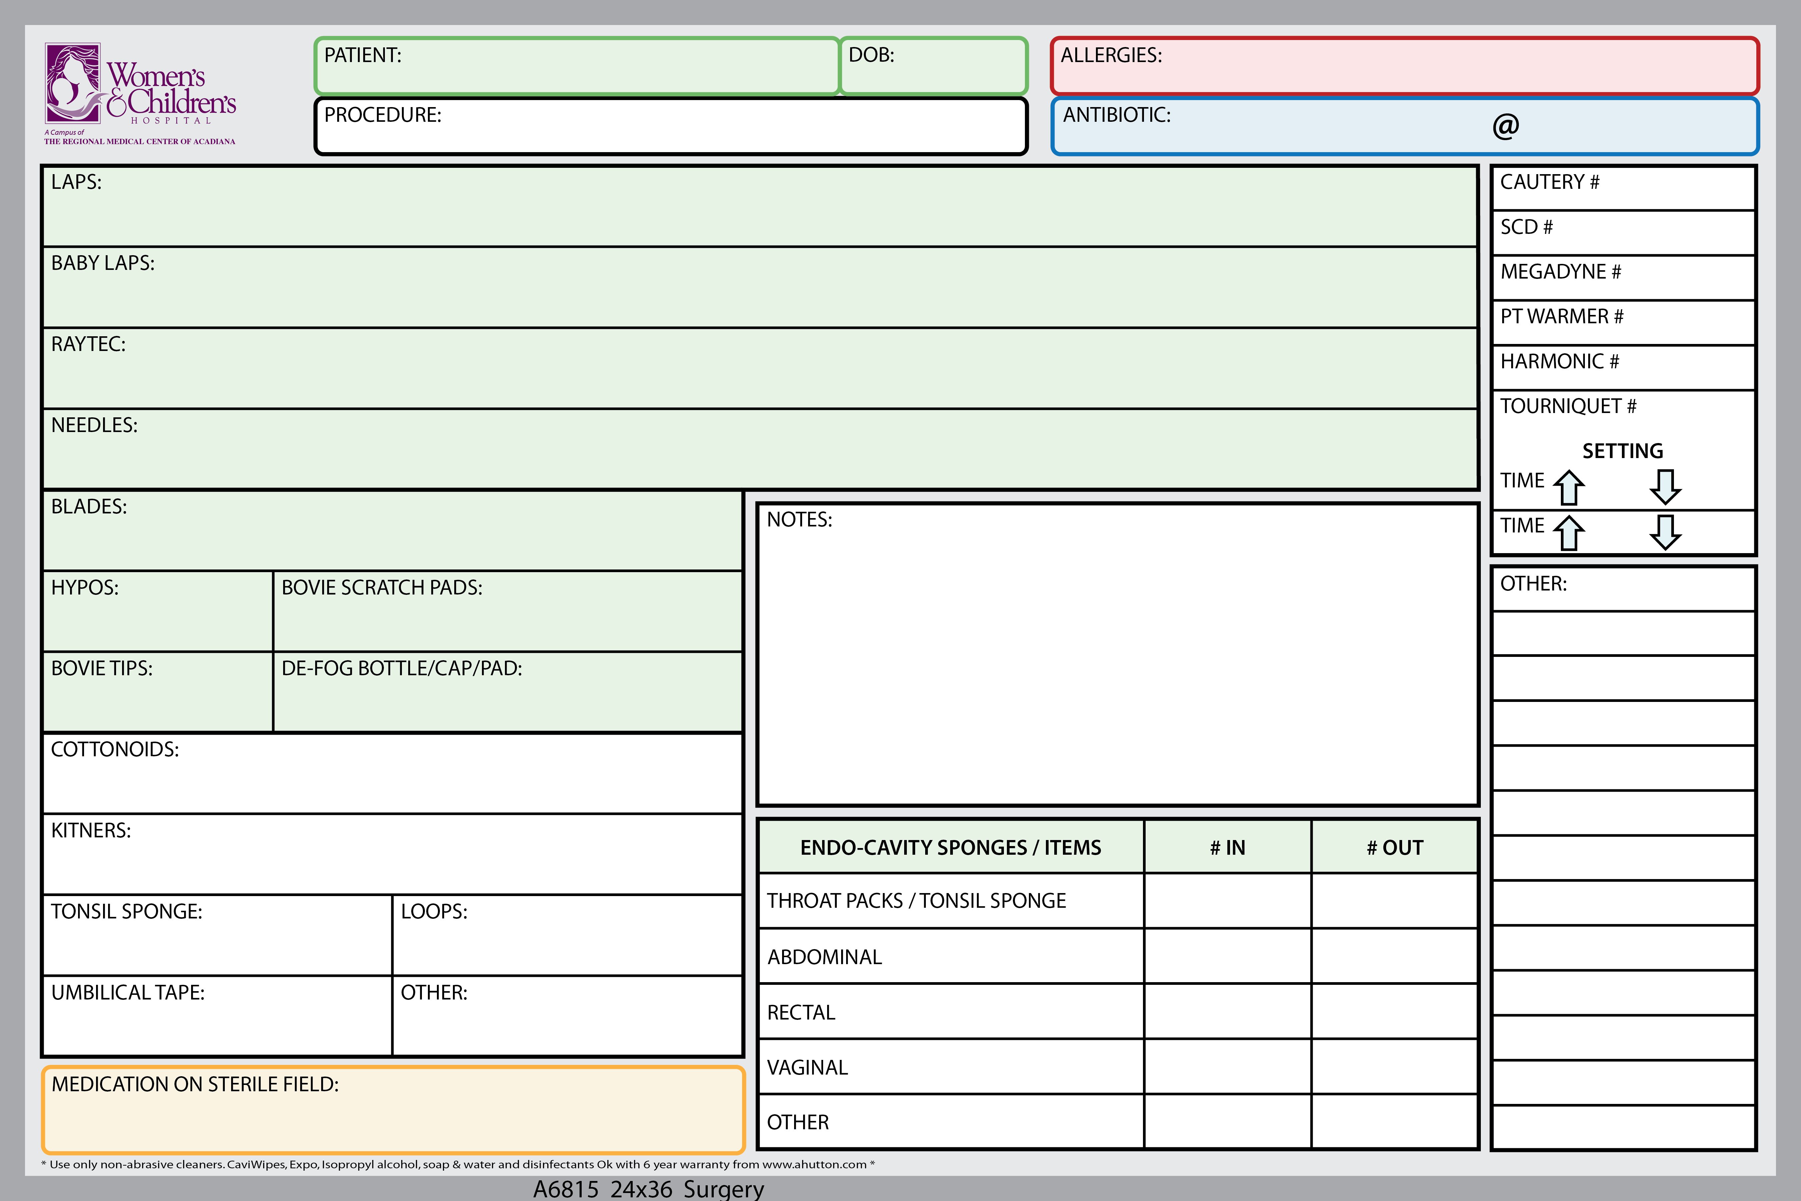Screen dimensions: 1801x1201
Task: Click # OUT cell for Other sponge row
Action: (1394, 1121)
